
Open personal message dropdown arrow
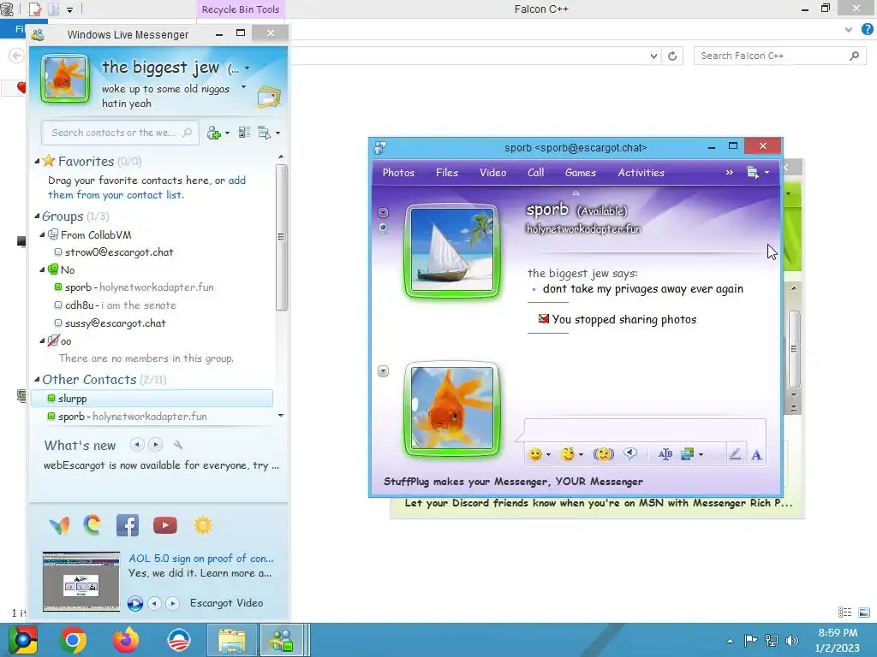[x=243, y=87]
